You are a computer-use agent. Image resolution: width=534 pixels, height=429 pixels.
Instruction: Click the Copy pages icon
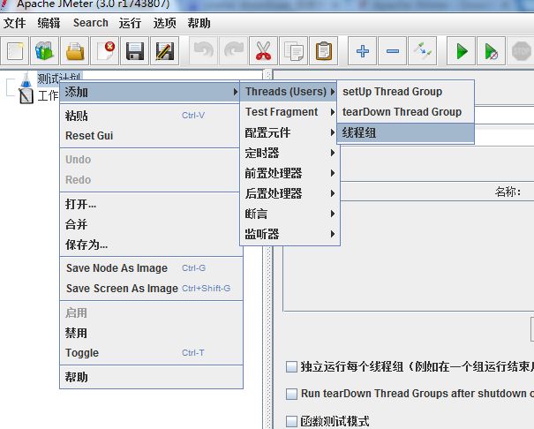click(x=293, y=51)
